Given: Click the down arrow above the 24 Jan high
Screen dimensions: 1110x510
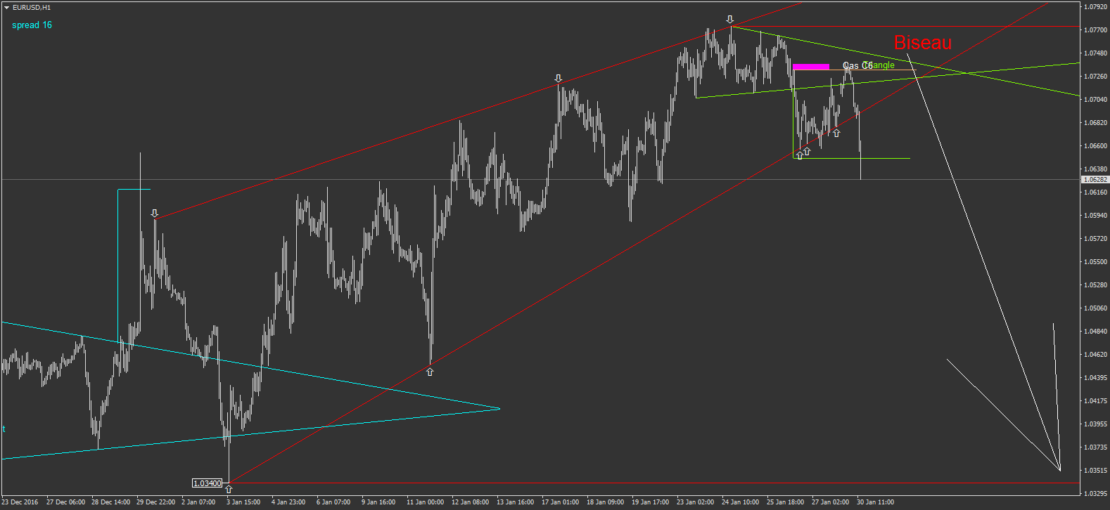Looking at the screenshot, I should 730,20.
